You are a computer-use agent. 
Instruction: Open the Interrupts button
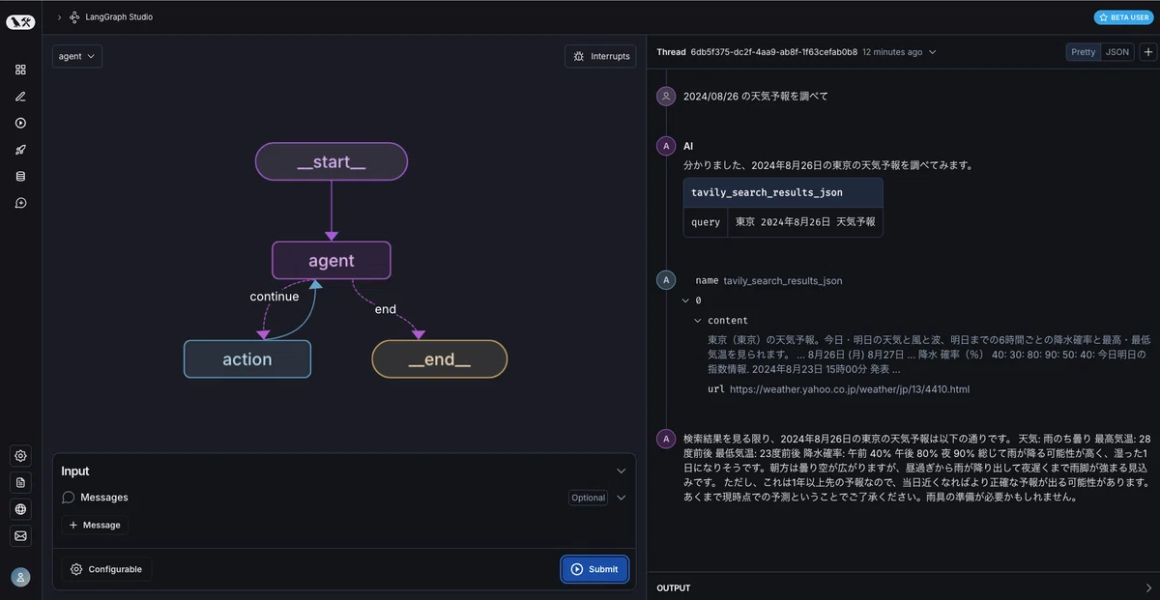[600, 56]
